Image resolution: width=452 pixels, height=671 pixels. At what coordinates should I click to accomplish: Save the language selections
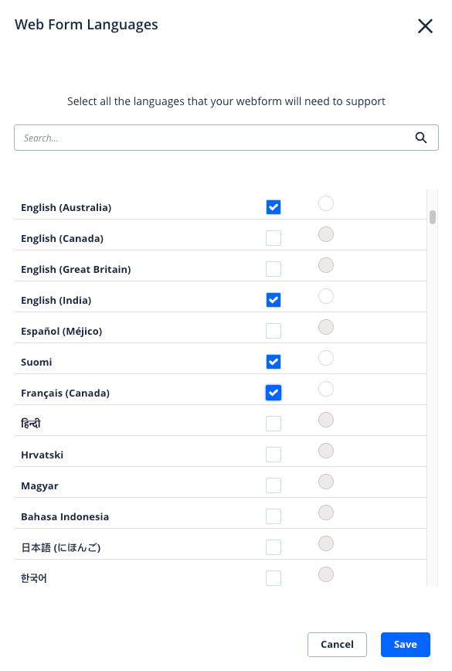click(405, 644)
